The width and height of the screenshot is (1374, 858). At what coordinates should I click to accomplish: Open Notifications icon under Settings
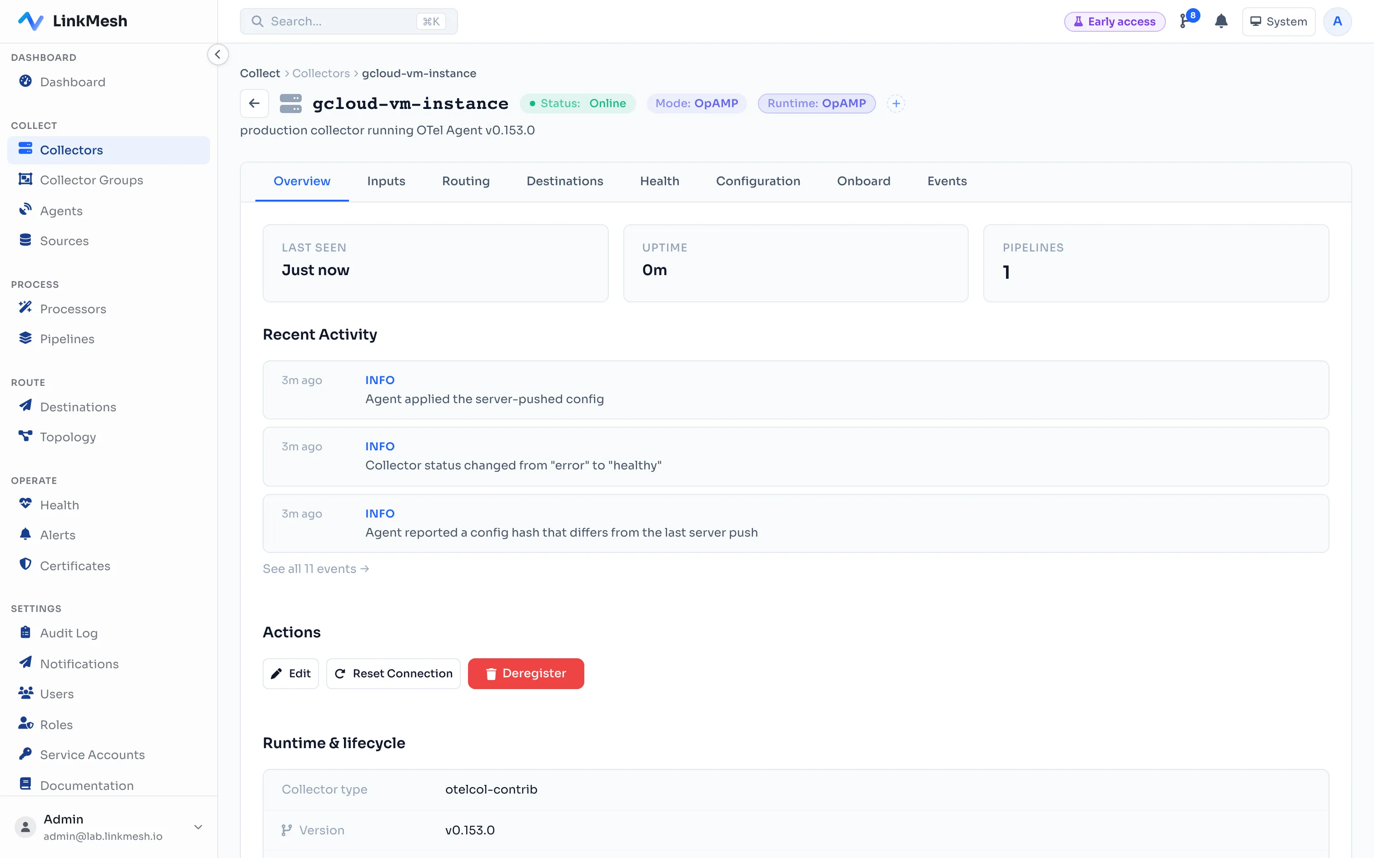[x=25, y=663]
